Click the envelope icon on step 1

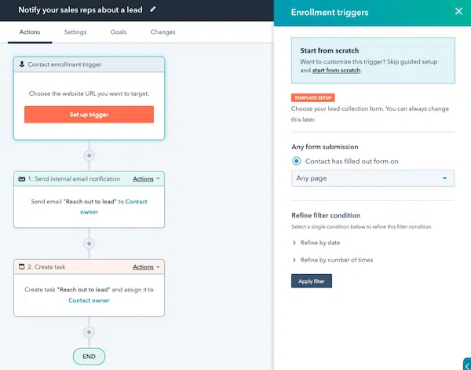point(21,179)
